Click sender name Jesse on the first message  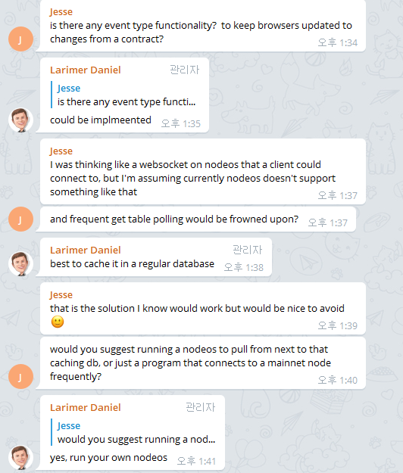coord(61,12)
